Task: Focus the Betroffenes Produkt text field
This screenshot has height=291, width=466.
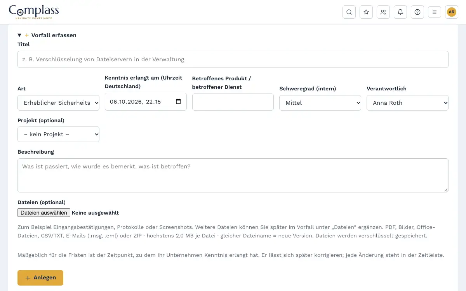Action: (x=233, y=102)
